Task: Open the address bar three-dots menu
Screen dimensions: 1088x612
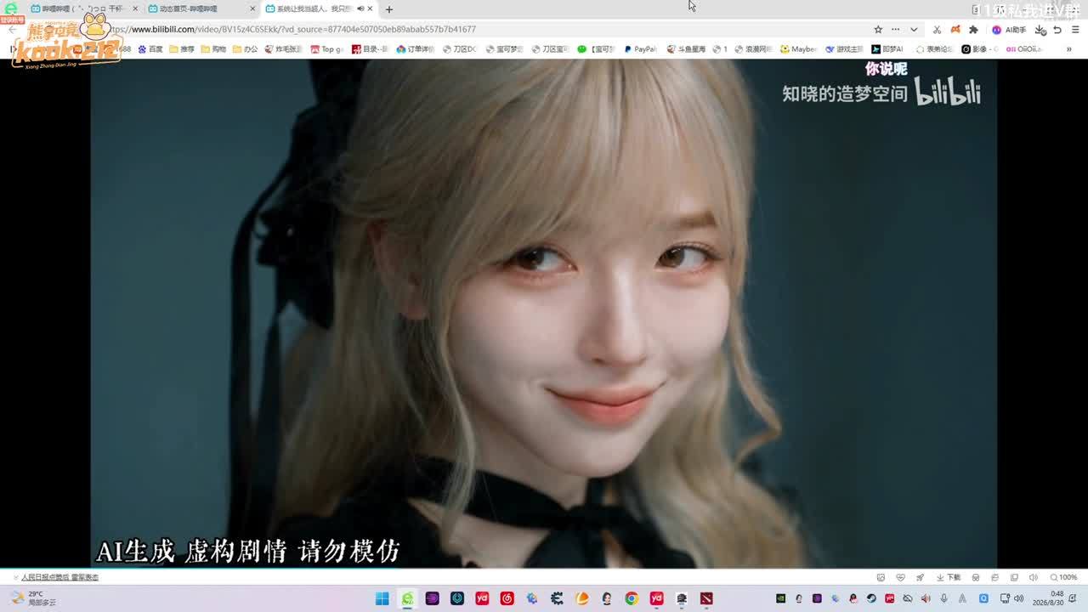Action: pyautogui.click(x=895, y=29)
